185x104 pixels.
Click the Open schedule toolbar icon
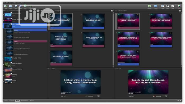pyautogui.click(x=11, y=7)
